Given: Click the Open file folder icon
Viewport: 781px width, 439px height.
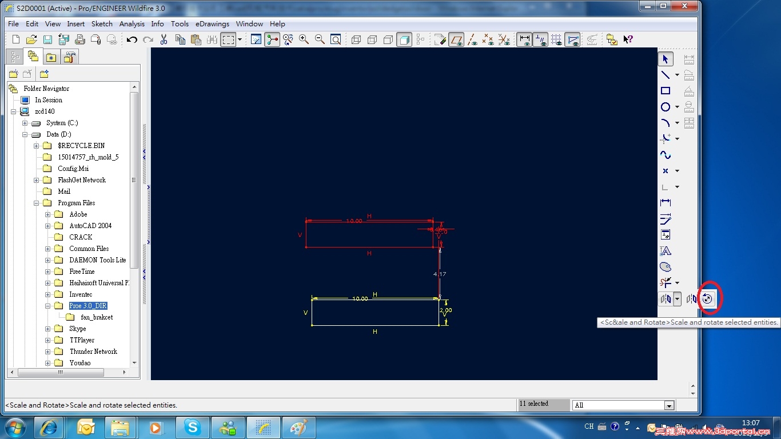Looking at the screenshot, I should [x=32, y=39].
